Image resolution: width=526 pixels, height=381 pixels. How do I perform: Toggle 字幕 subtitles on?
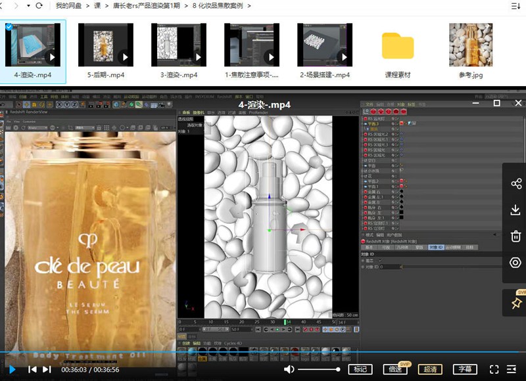coord(466,369)
